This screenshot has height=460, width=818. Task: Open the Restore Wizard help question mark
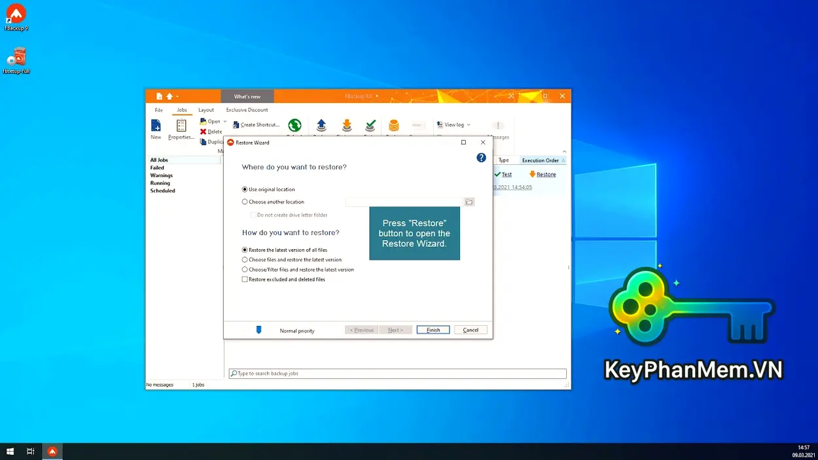pos(481,157)
